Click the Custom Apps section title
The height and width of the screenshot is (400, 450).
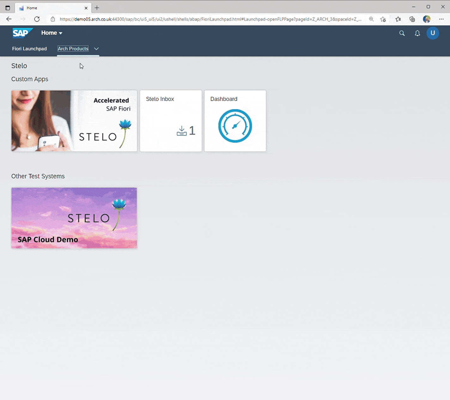coord(30,79)
